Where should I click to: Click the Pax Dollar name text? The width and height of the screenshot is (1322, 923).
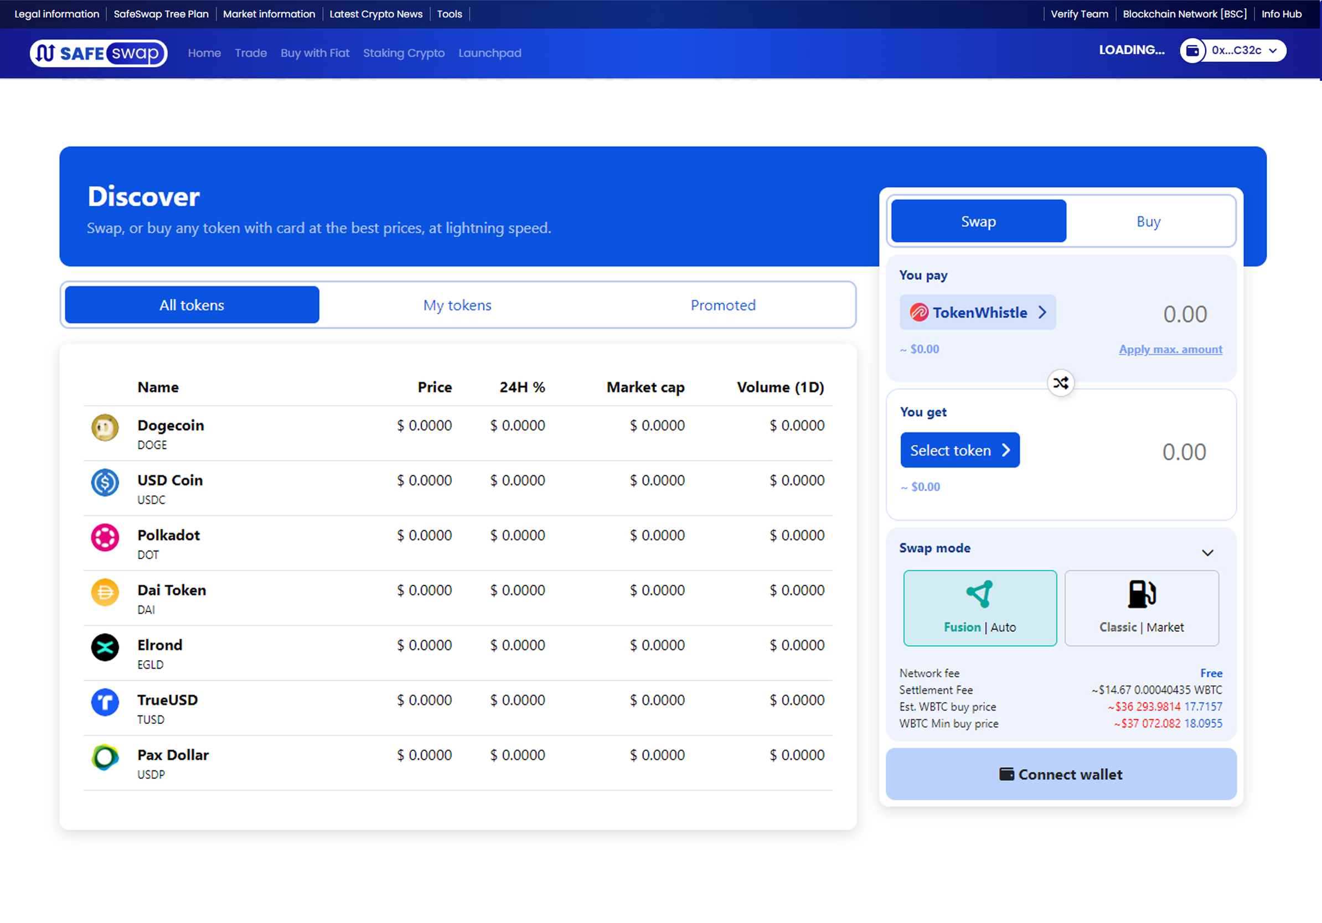173,755
